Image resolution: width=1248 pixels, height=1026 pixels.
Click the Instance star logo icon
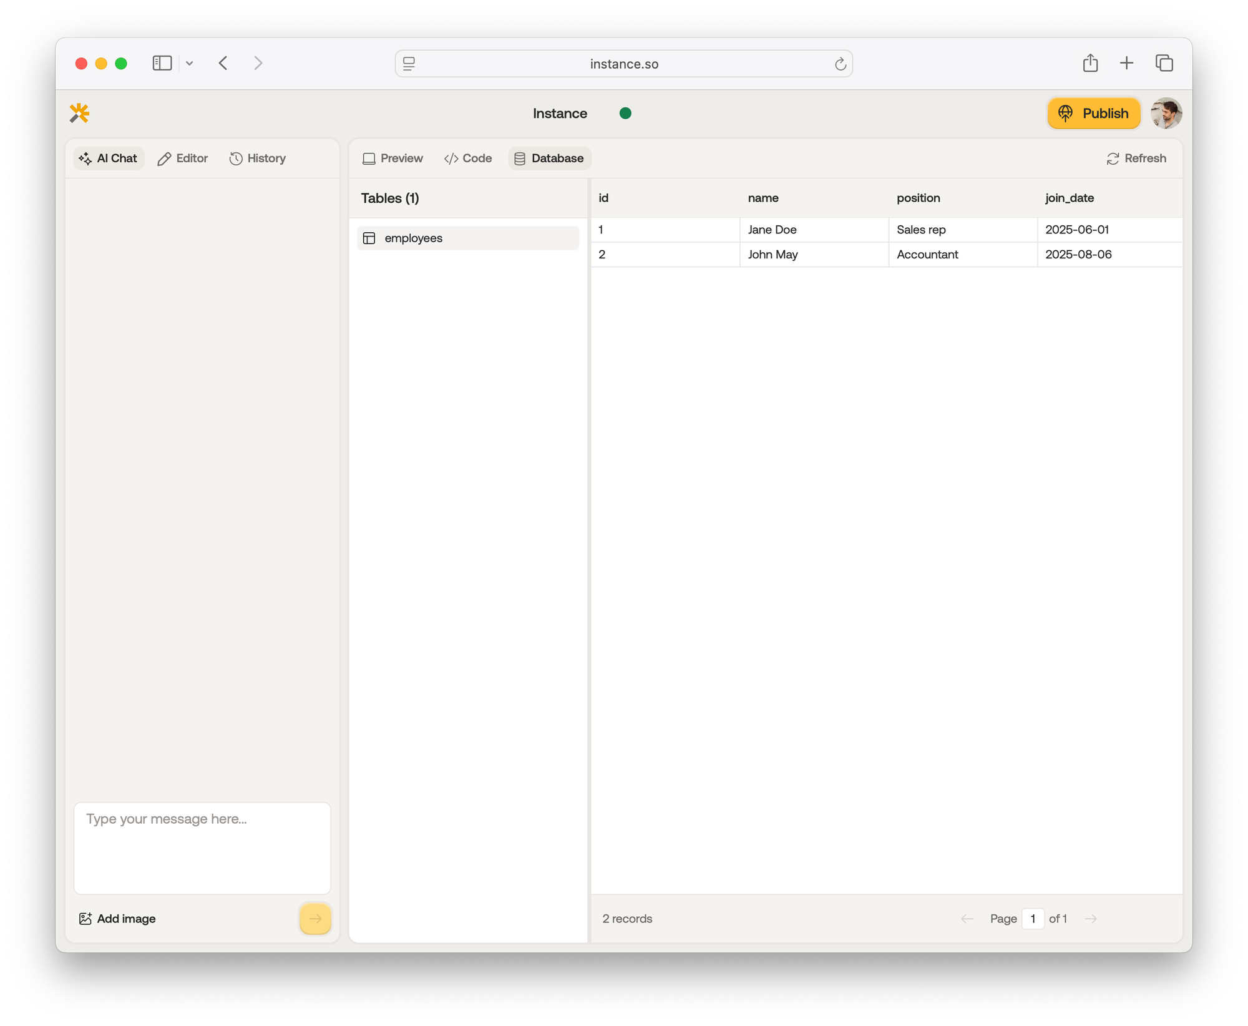pyautogui.click(x=79, y=113)
